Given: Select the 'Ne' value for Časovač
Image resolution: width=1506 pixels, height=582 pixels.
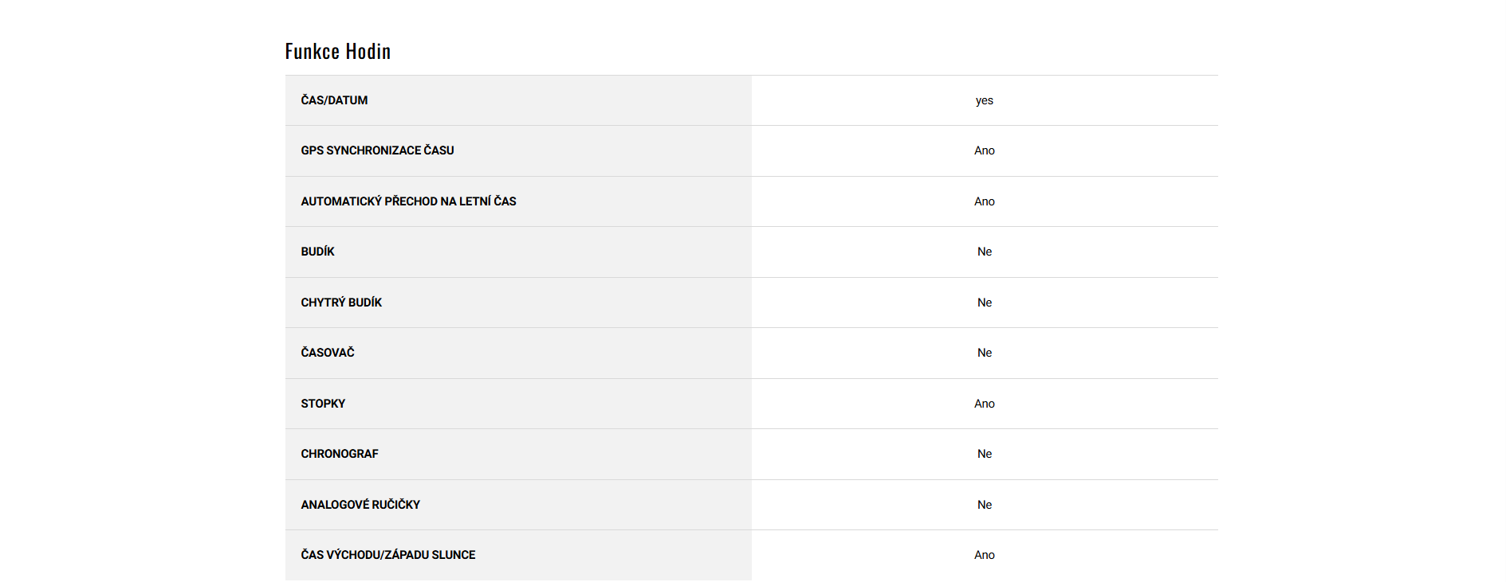Looking at the screenshot, I should [984, 353].
